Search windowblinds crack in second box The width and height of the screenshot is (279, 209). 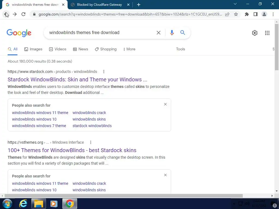89,183
